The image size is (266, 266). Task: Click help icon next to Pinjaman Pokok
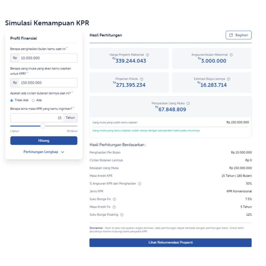tap(142, 79)
